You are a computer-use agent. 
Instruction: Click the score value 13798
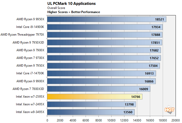129,105
